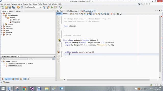Click Next Bookmark icon
Screen dimensions: 163x91
point(99,14)
